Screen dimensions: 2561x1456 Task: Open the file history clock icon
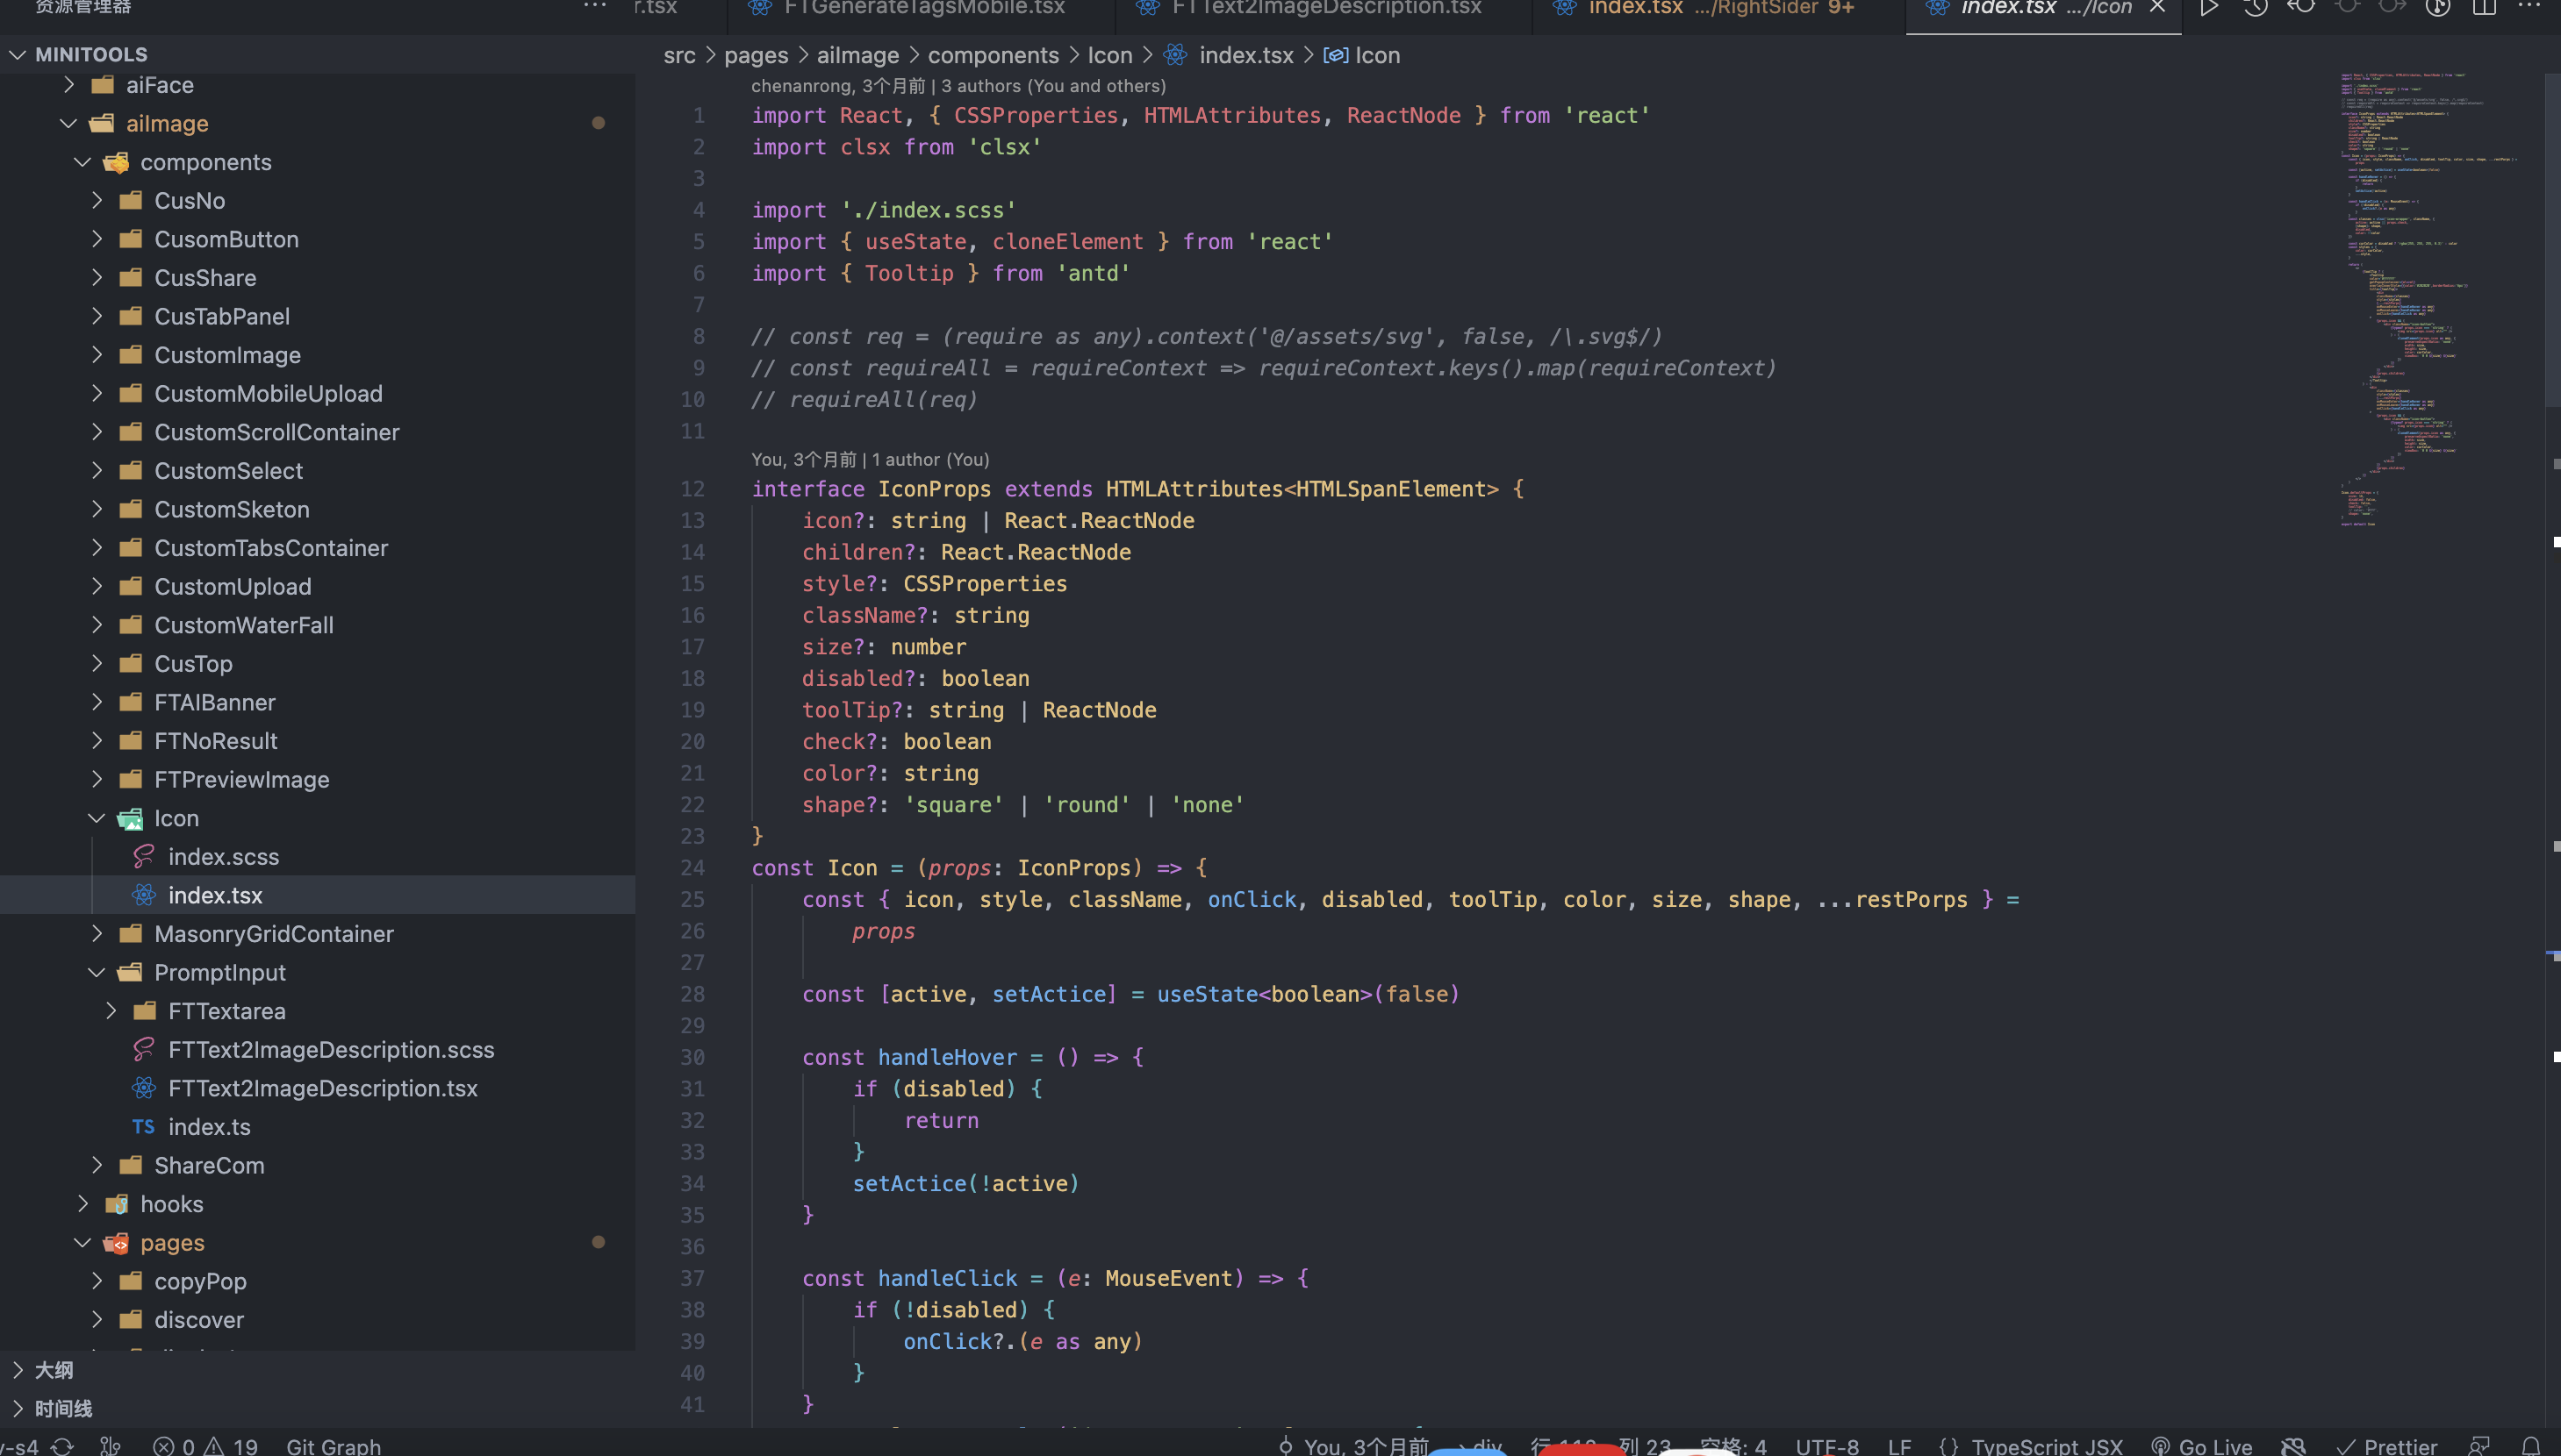click(2255, 8)
